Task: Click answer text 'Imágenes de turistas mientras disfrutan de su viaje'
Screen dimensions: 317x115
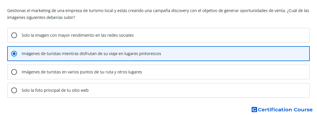Action: coord(73,54)
